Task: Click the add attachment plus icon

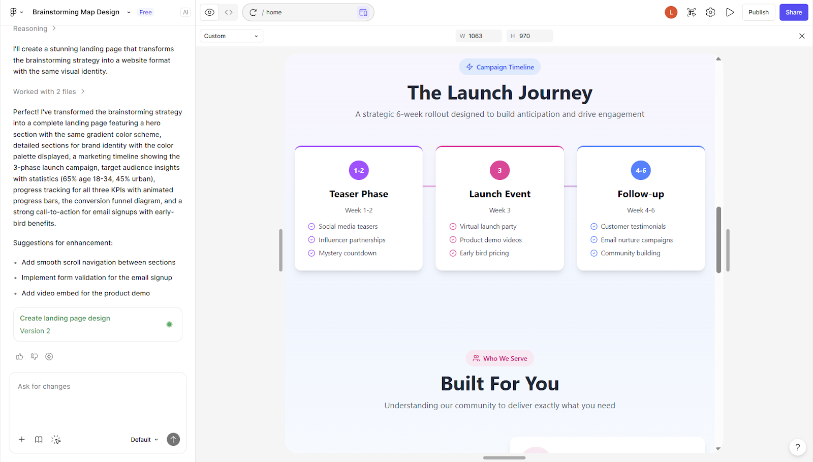Action: tap(22, 440)
